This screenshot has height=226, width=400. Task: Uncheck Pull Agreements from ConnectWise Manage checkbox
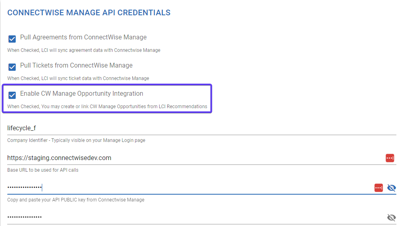click(12, 39)
